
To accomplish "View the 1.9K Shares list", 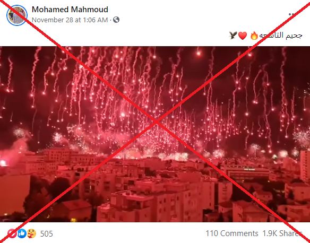I will (x=282, y=233).
